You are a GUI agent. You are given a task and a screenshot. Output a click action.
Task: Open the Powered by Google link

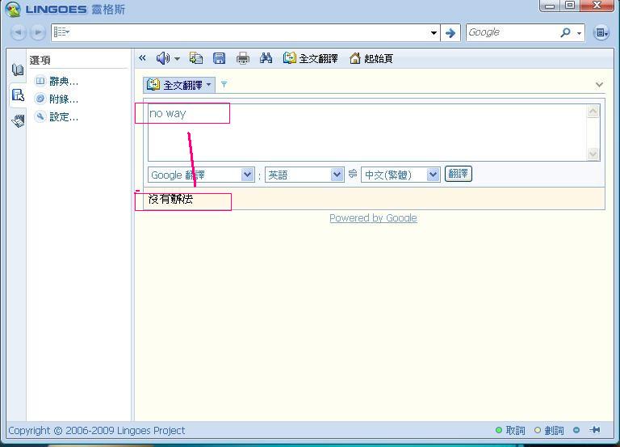[373, 218]
